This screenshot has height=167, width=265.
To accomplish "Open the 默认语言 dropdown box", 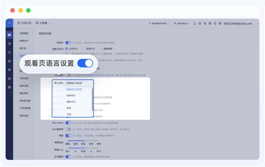I will [79, 83].
